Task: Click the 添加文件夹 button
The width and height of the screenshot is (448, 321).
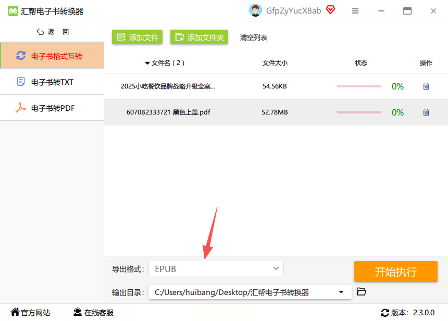Action: [x=199, y=37]
